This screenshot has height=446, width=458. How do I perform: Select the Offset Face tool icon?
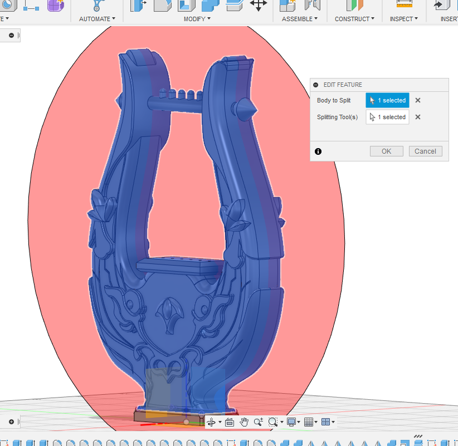tap(235, 5)
